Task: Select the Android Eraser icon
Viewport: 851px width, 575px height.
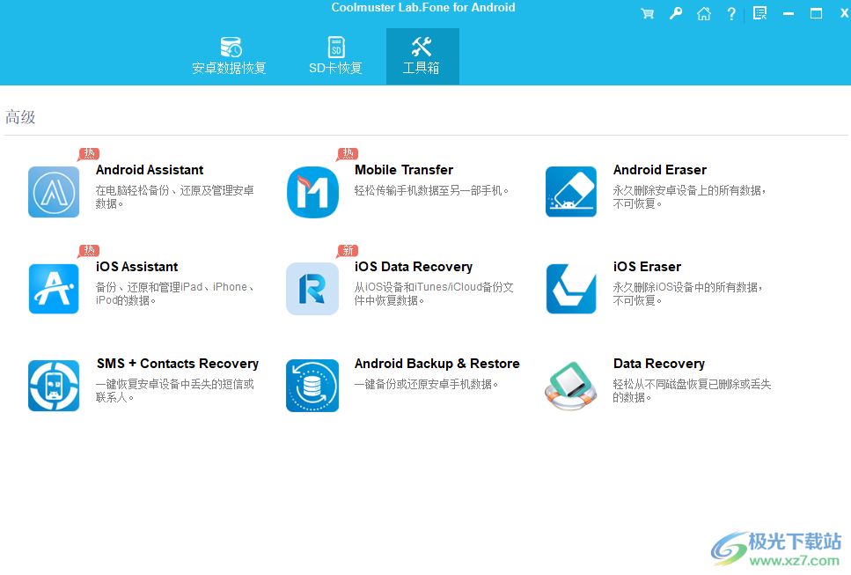Action: (570, 191)
